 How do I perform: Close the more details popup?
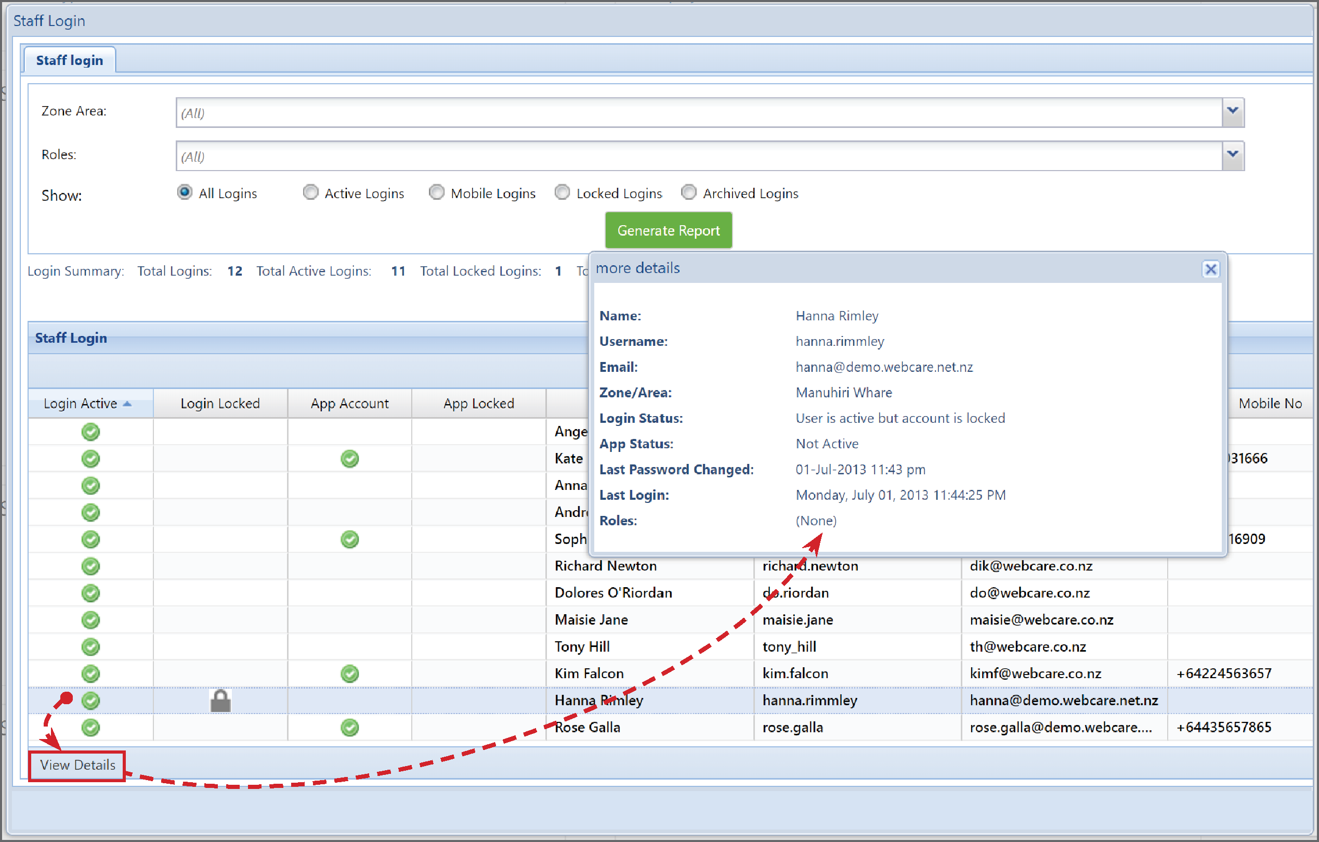(x=1211, y=269)
